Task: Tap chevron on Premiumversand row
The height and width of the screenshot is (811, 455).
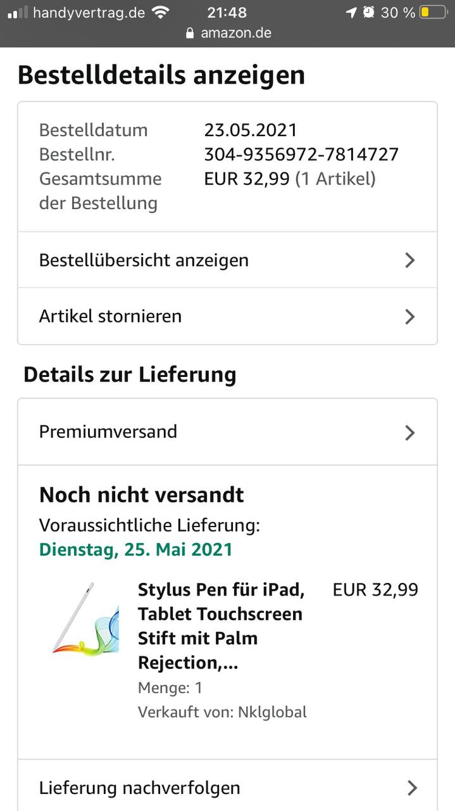Action: [410, 433]
